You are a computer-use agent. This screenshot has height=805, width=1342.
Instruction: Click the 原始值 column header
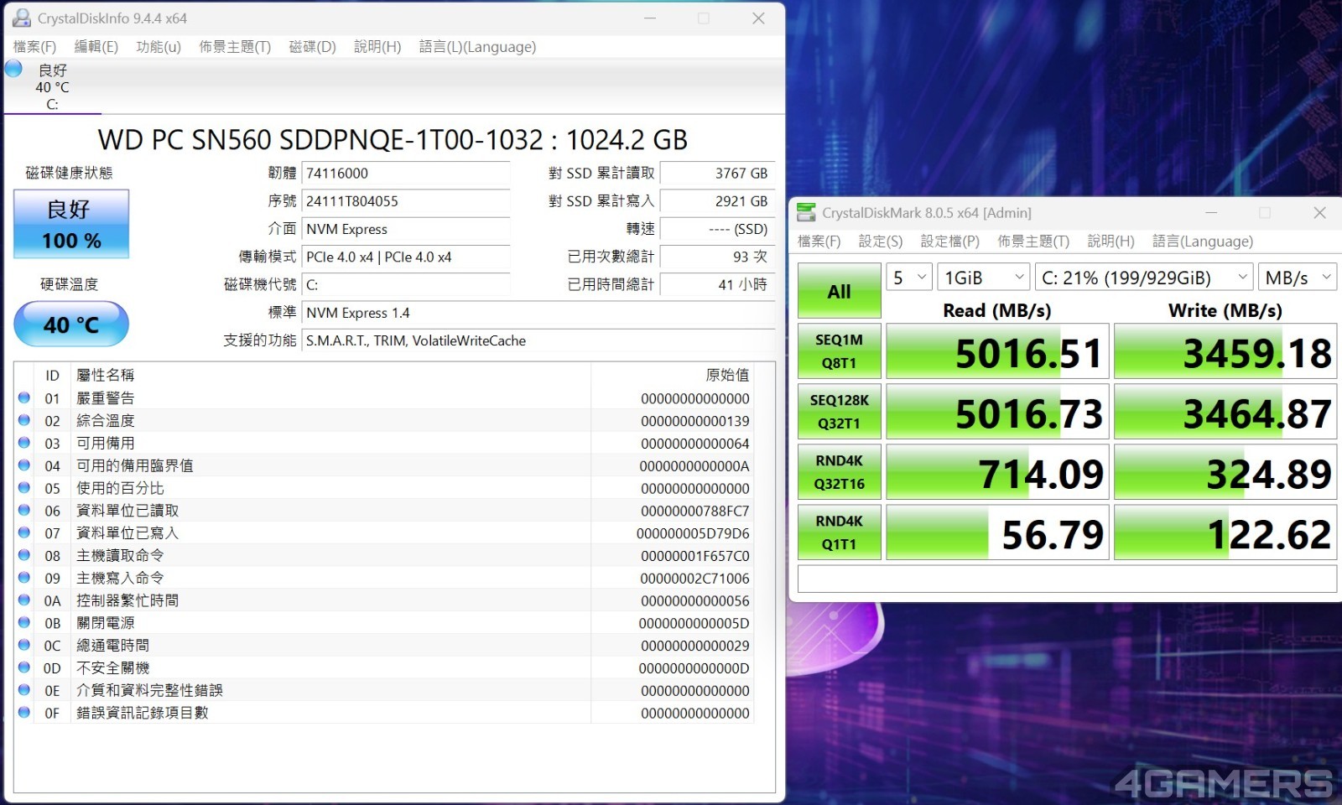672,375
